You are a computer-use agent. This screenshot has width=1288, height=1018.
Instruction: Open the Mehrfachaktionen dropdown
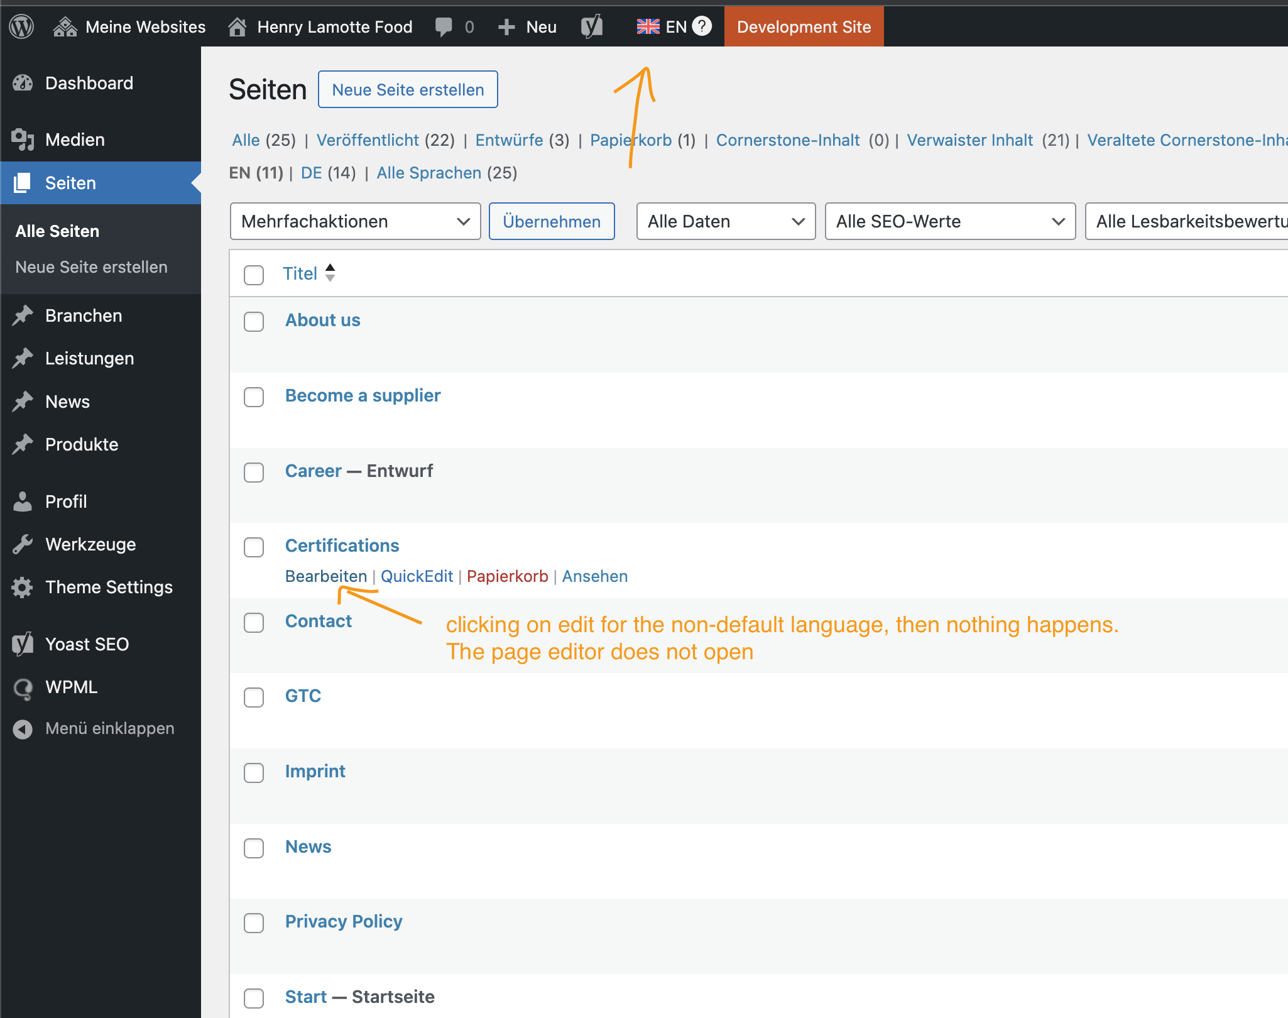pyautogui.click(x=356, y=221)
